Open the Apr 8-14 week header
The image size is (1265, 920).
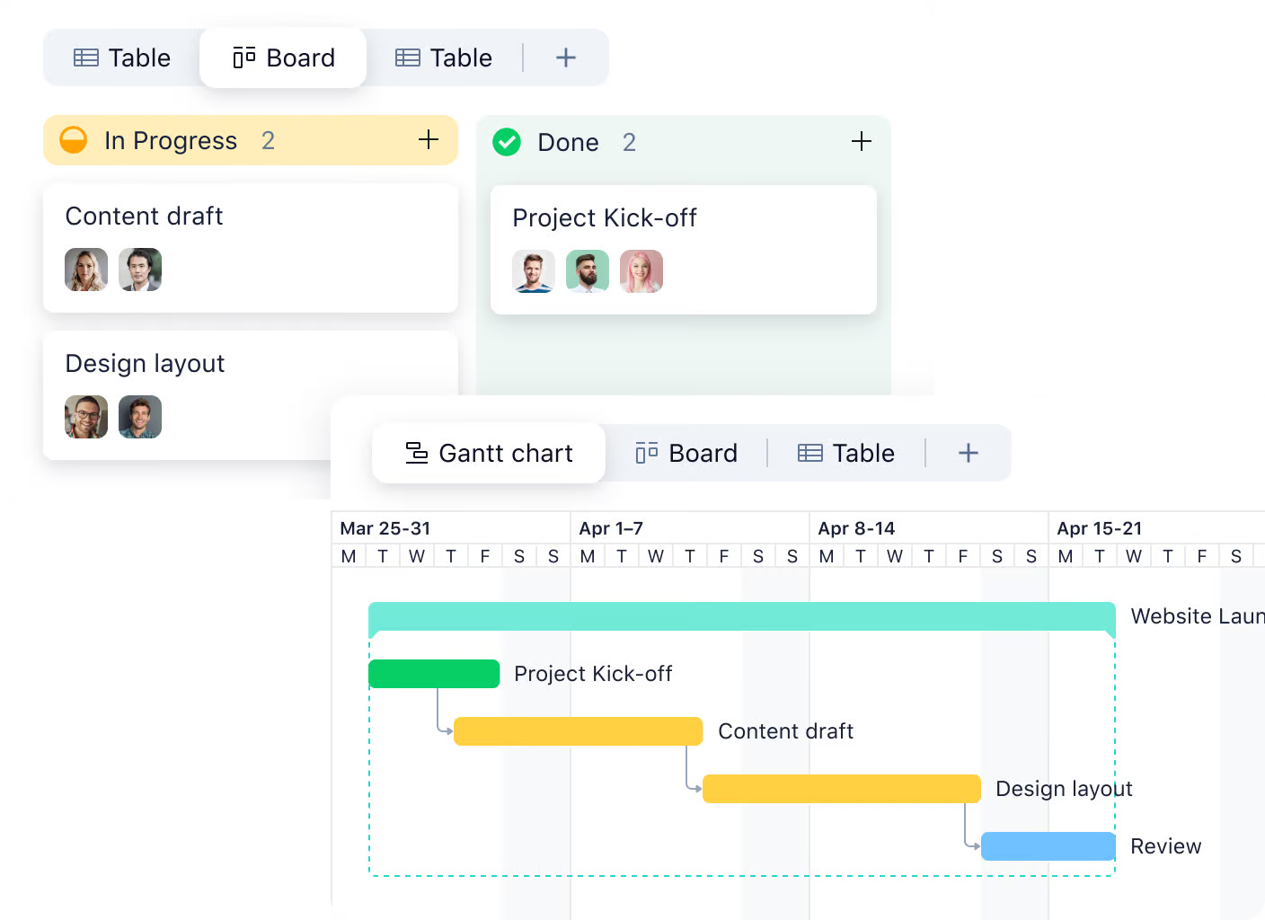point(855,528)
